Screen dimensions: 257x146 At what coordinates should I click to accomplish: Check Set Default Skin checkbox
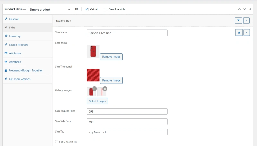point(57,142)
